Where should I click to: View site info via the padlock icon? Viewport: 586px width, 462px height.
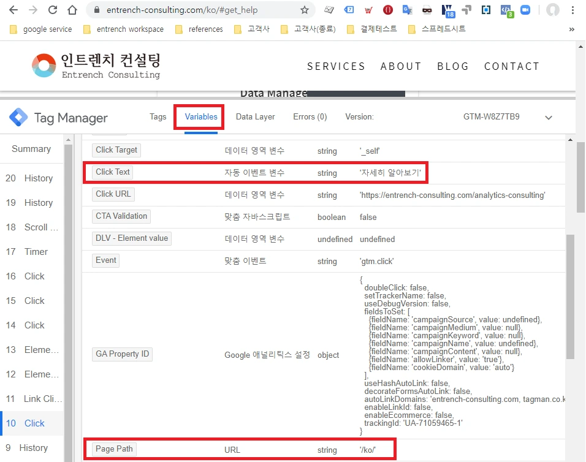point(96,10)
